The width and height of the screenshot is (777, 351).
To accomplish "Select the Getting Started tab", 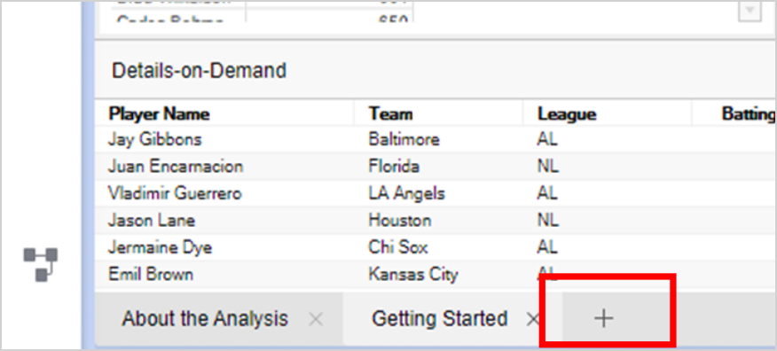I will [440, 318].
